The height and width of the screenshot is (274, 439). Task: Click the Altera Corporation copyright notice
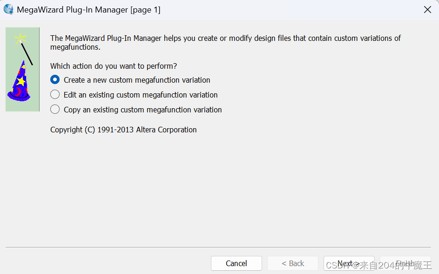click(x=123, y=130)
